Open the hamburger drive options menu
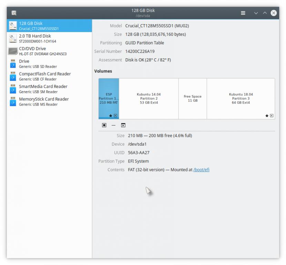This screenshot has height=265, width=286. coord(243,13)
